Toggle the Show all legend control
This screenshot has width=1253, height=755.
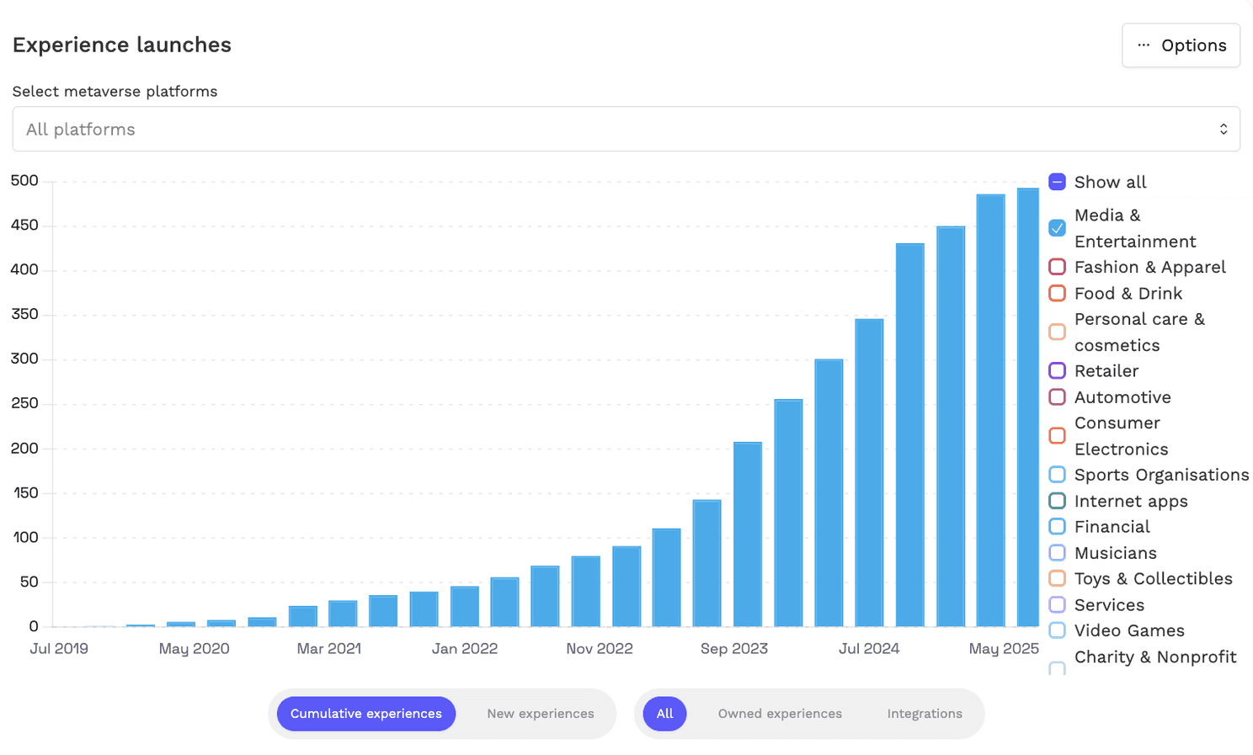[1057, 181]
